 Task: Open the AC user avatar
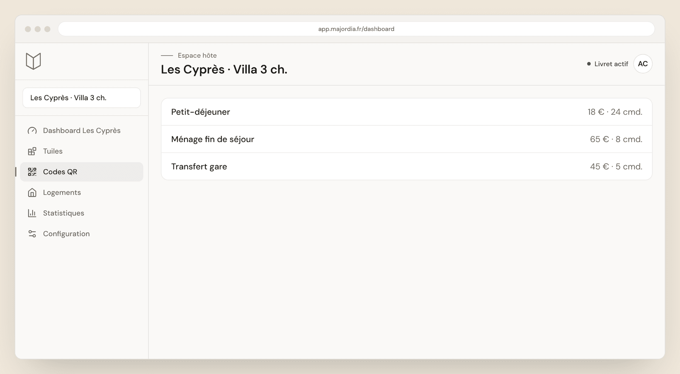click(643, 64)
